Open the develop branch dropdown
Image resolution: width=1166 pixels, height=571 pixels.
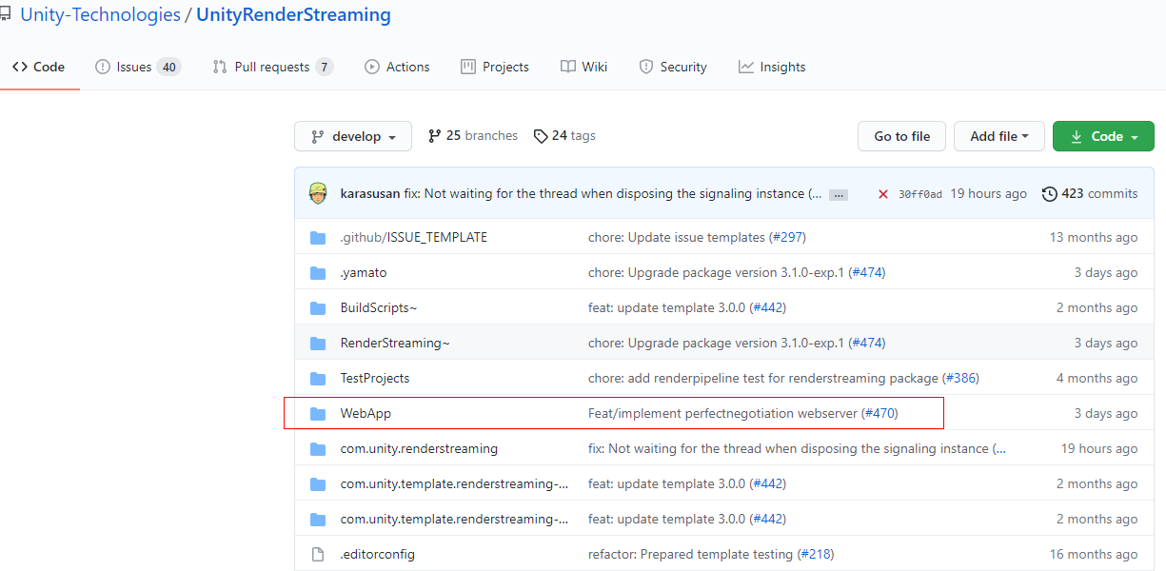(353, 136)
